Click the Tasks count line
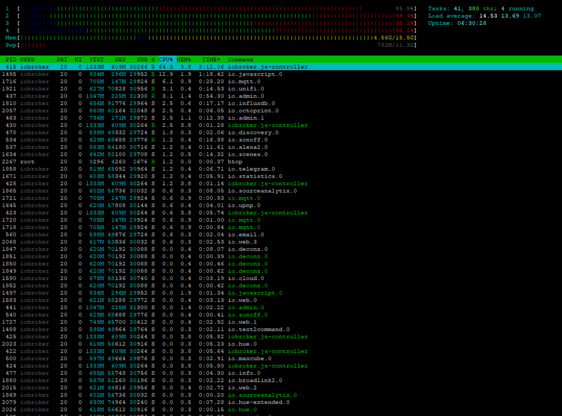Image resolution: width=562 pixels, height=416 pixels. [x=481, y=8]
